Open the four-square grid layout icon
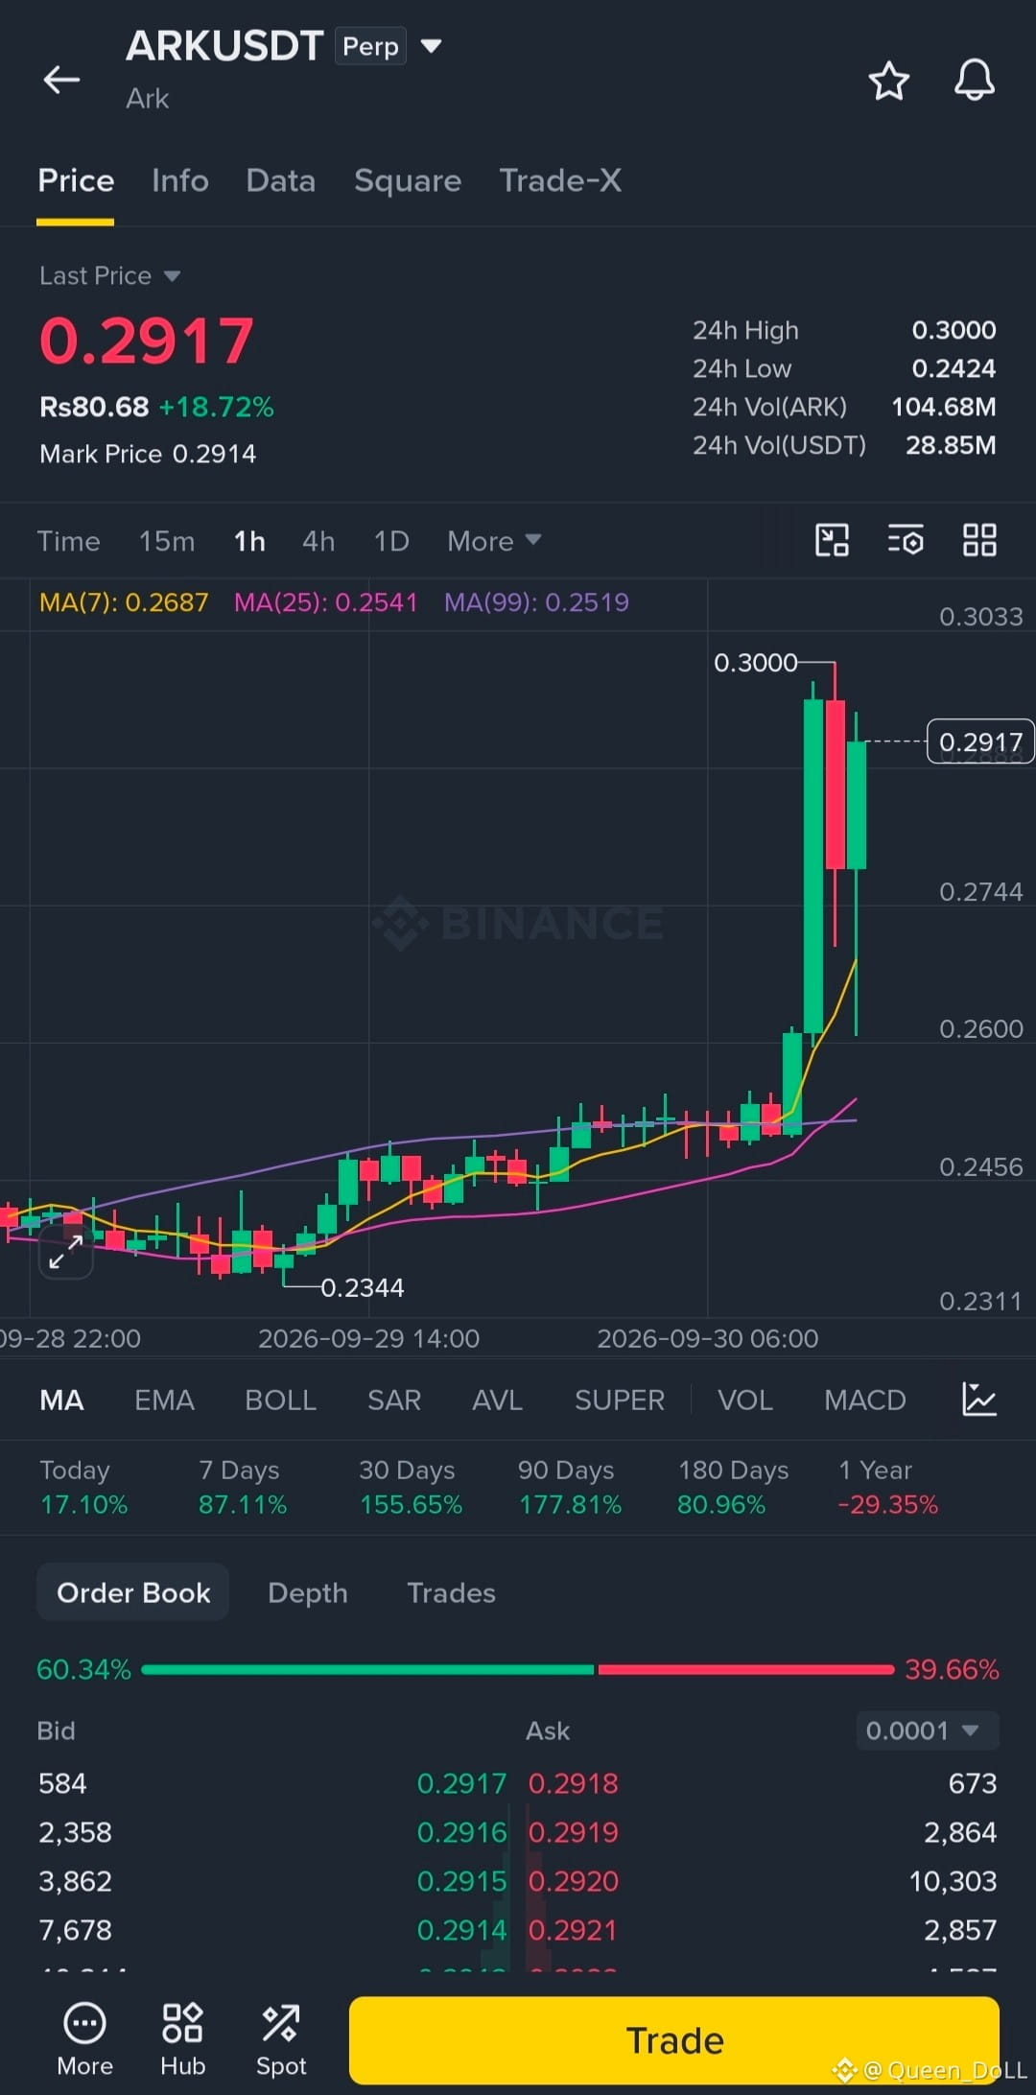This screenshot has height=2095, width=1036. point(979,540)
